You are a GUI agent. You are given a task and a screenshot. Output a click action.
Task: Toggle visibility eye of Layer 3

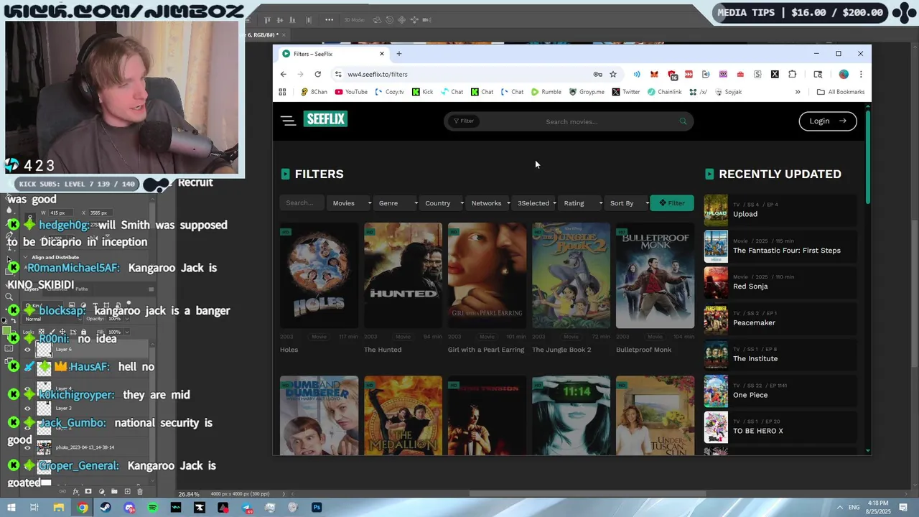(27, 409)
